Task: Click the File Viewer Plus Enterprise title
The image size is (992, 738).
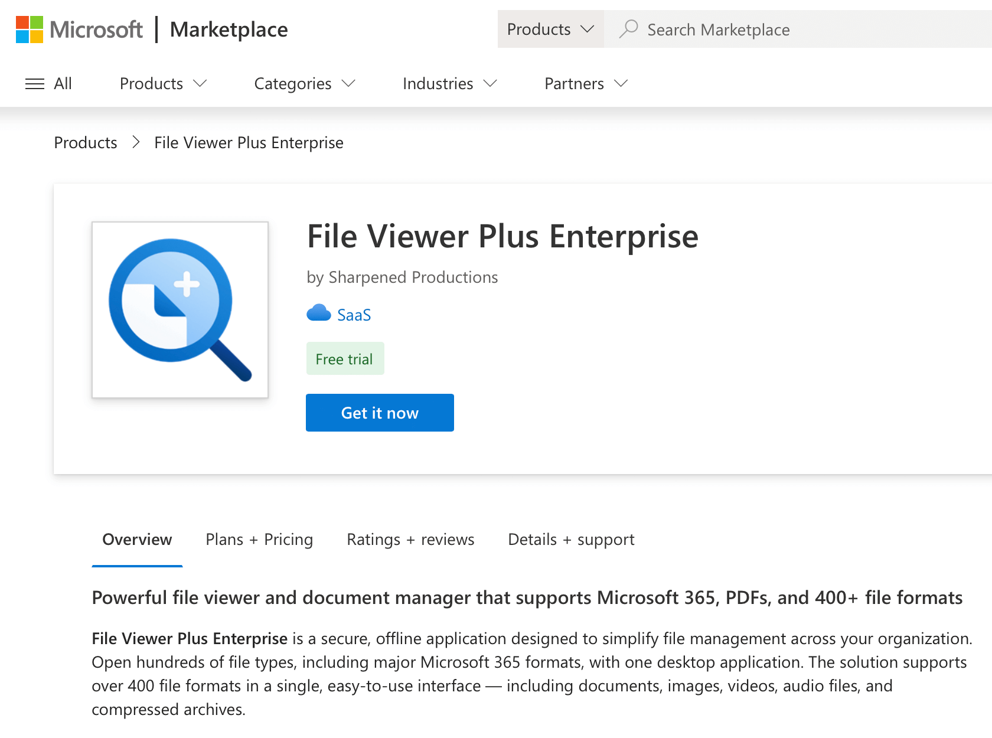Action: click(x=502, y=237)
